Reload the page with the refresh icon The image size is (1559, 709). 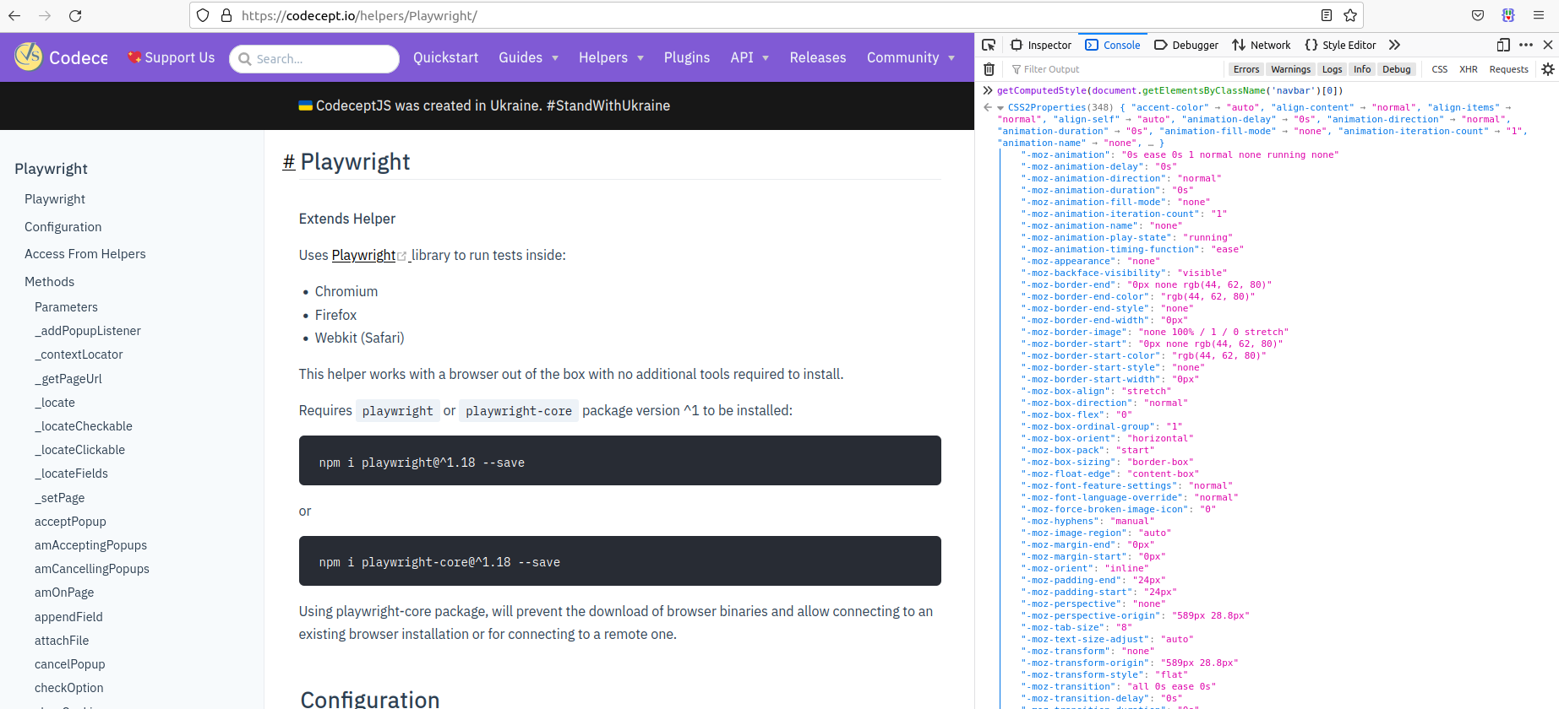[x=75, y=16]
